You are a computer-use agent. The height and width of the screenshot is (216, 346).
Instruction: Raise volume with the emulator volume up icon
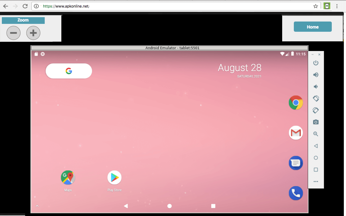pyautogui.click(x=316, y=75)
